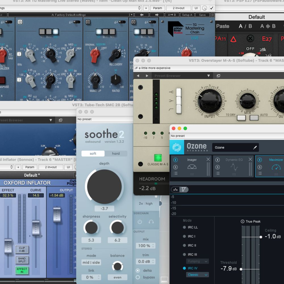The height and width of the screenshot is (284, 284).
Task: Click BAND SPLIT on Oxford Inflator
Action: coord(22,260)
